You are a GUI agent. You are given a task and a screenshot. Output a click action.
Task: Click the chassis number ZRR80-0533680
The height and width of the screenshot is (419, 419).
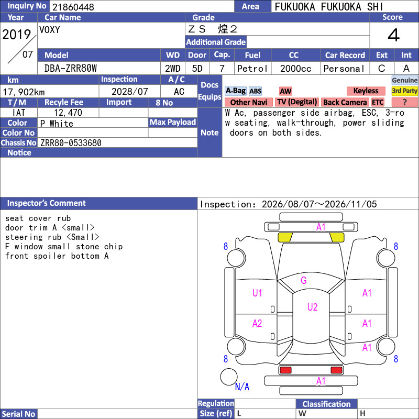click(71, 143)
